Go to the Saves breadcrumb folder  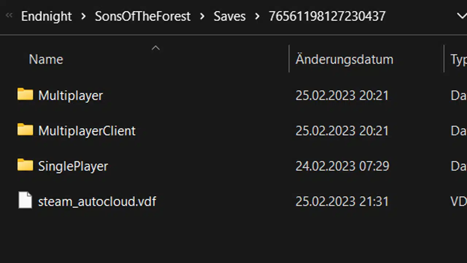pyautogui.click(x=229, y=16)
